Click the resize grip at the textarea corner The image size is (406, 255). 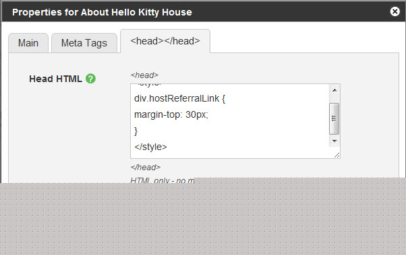(x=337, y=155)
